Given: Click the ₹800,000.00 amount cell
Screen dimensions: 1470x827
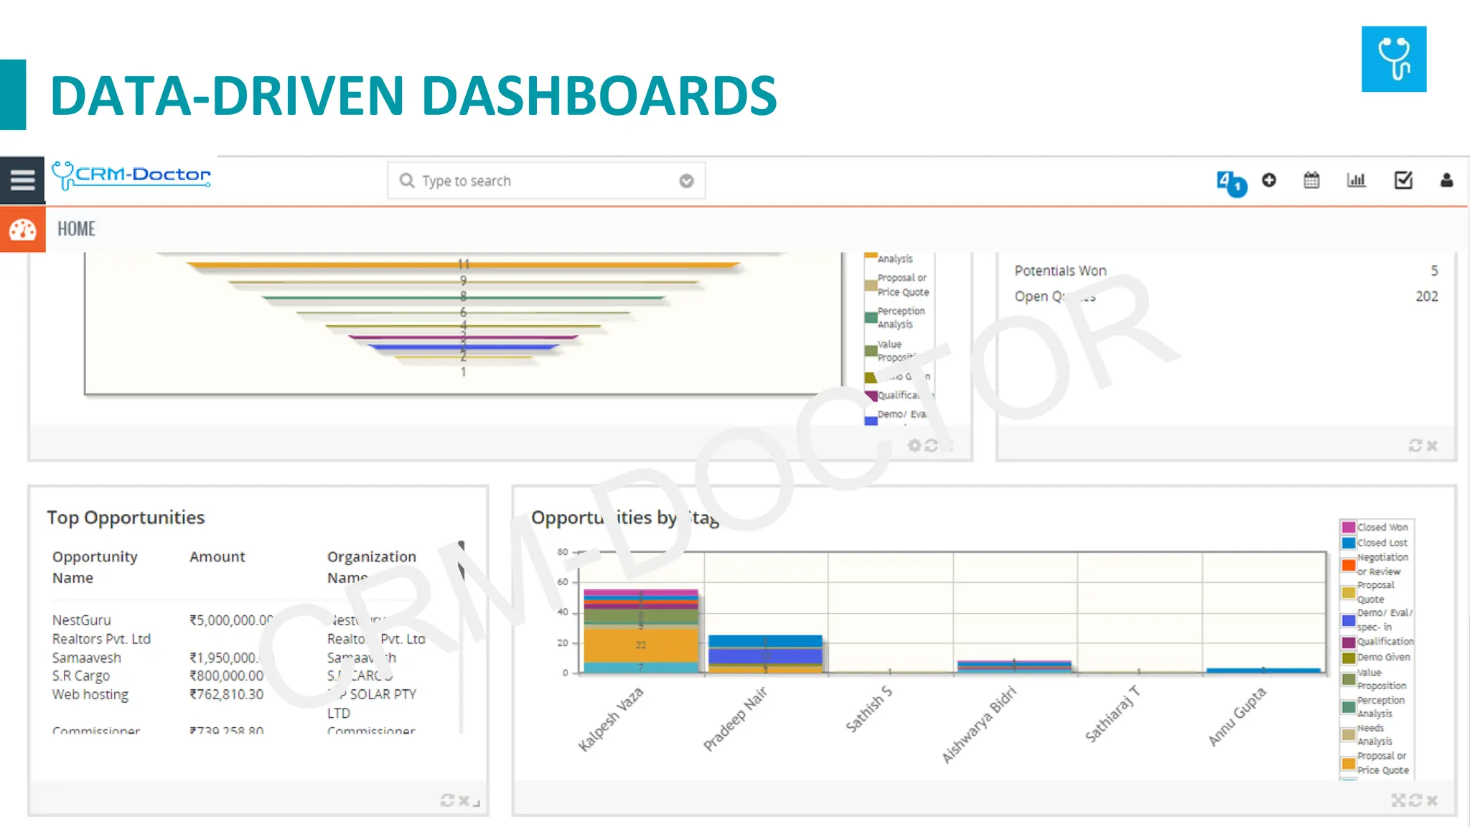Looking at the screenshot, I should pos(226,676).
